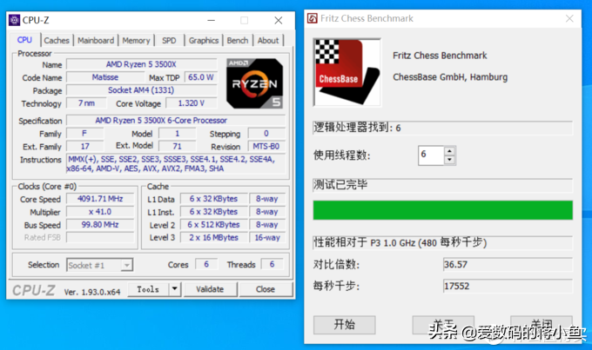The height and width of the screenshot is (350, 592).
Task: Switch to the Graphics tab
Action: (204, 40)
